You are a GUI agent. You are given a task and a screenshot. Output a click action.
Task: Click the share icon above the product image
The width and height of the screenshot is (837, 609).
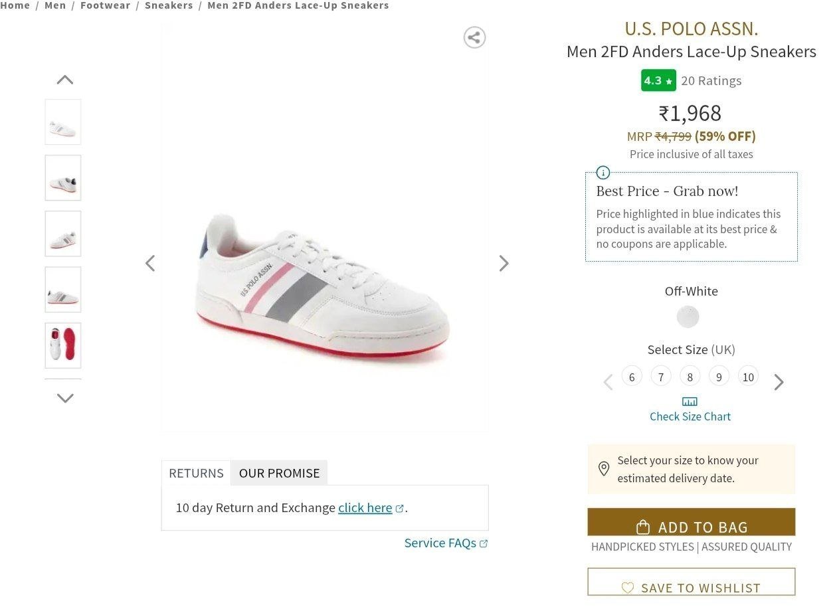474,37
